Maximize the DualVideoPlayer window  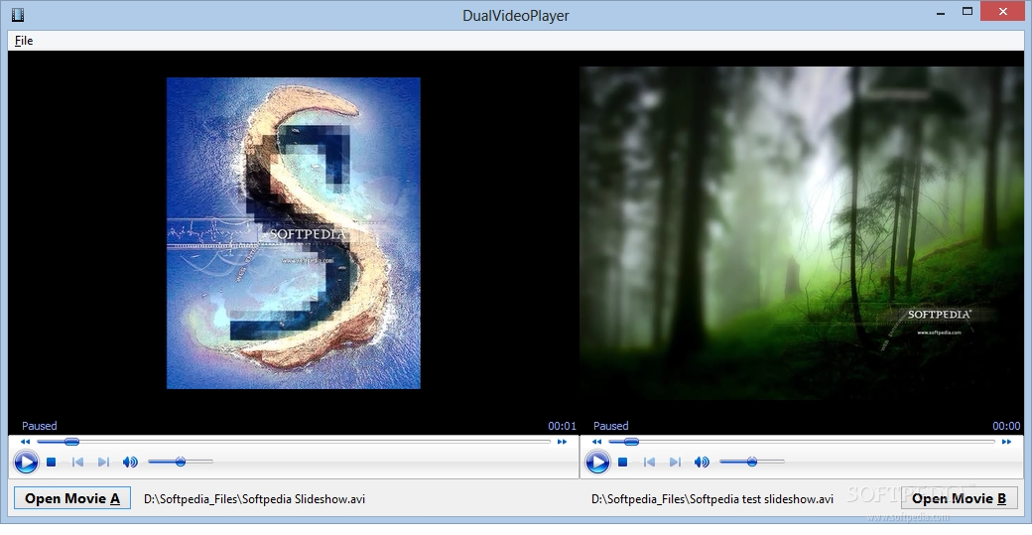click(967, 12)
